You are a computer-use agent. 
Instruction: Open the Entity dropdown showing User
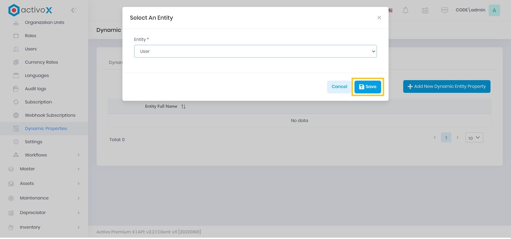[255, 51]
